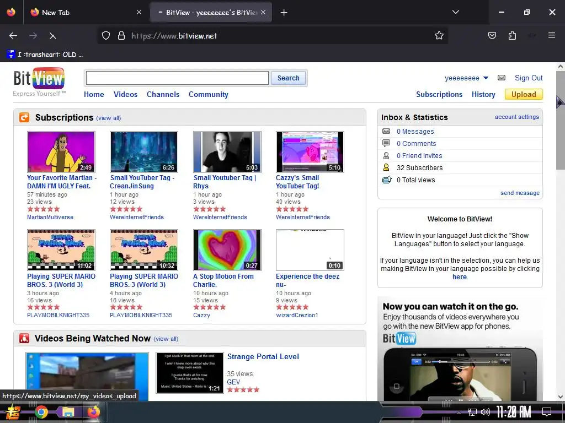The height and width of the screenshot is (423, 565).
Task: Click view all next to Videos Being Watched Now
Action: [x=166, y=339]
